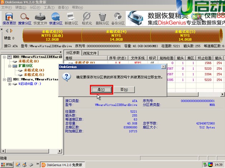Click the second quick launch taskbar icon
Image resolution: width=225 pixels, height=168 pixels.
(24, 164)
